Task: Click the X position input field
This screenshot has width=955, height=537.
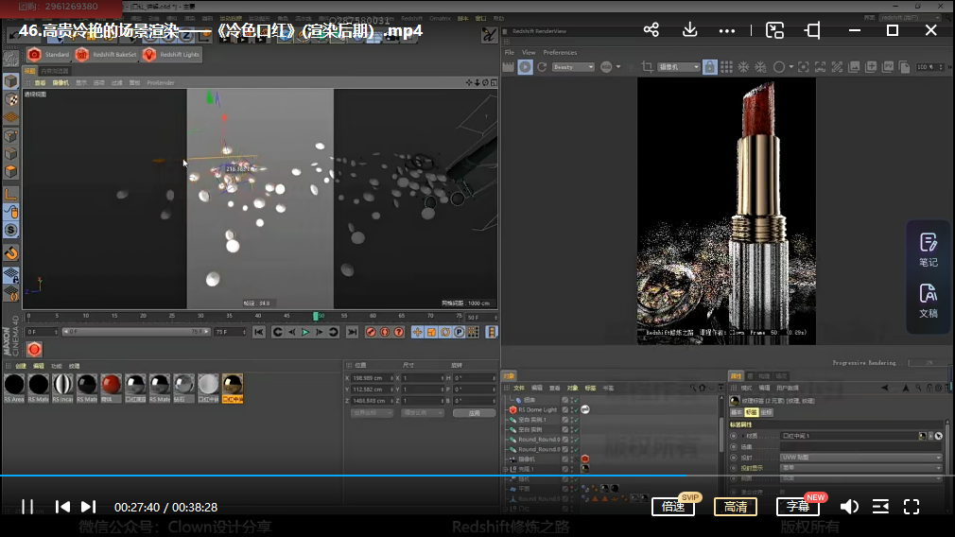Action: [x=373, y=378]
